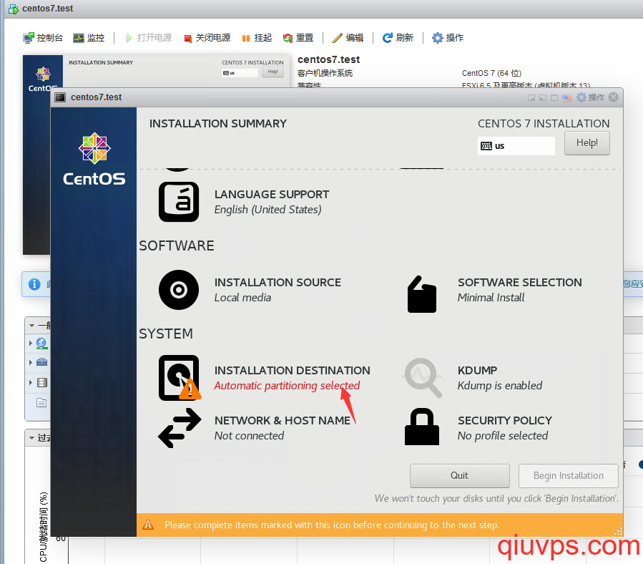Open the Software Selection package icon
The image size is (643, 564).
point(422,294)
